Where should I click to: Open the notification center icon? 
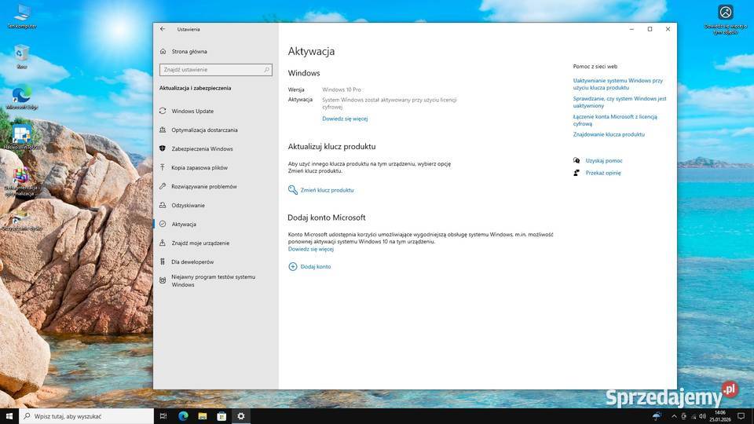[x=741, y=416]
